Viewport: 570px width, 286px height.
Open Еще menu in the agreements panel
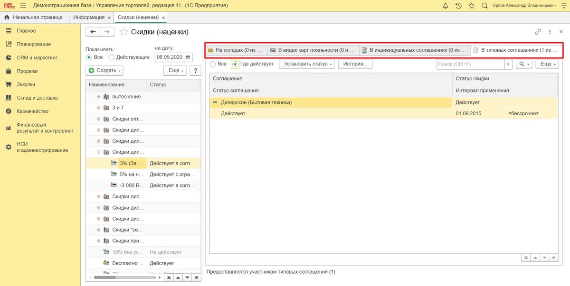click(x=547, y=64)
